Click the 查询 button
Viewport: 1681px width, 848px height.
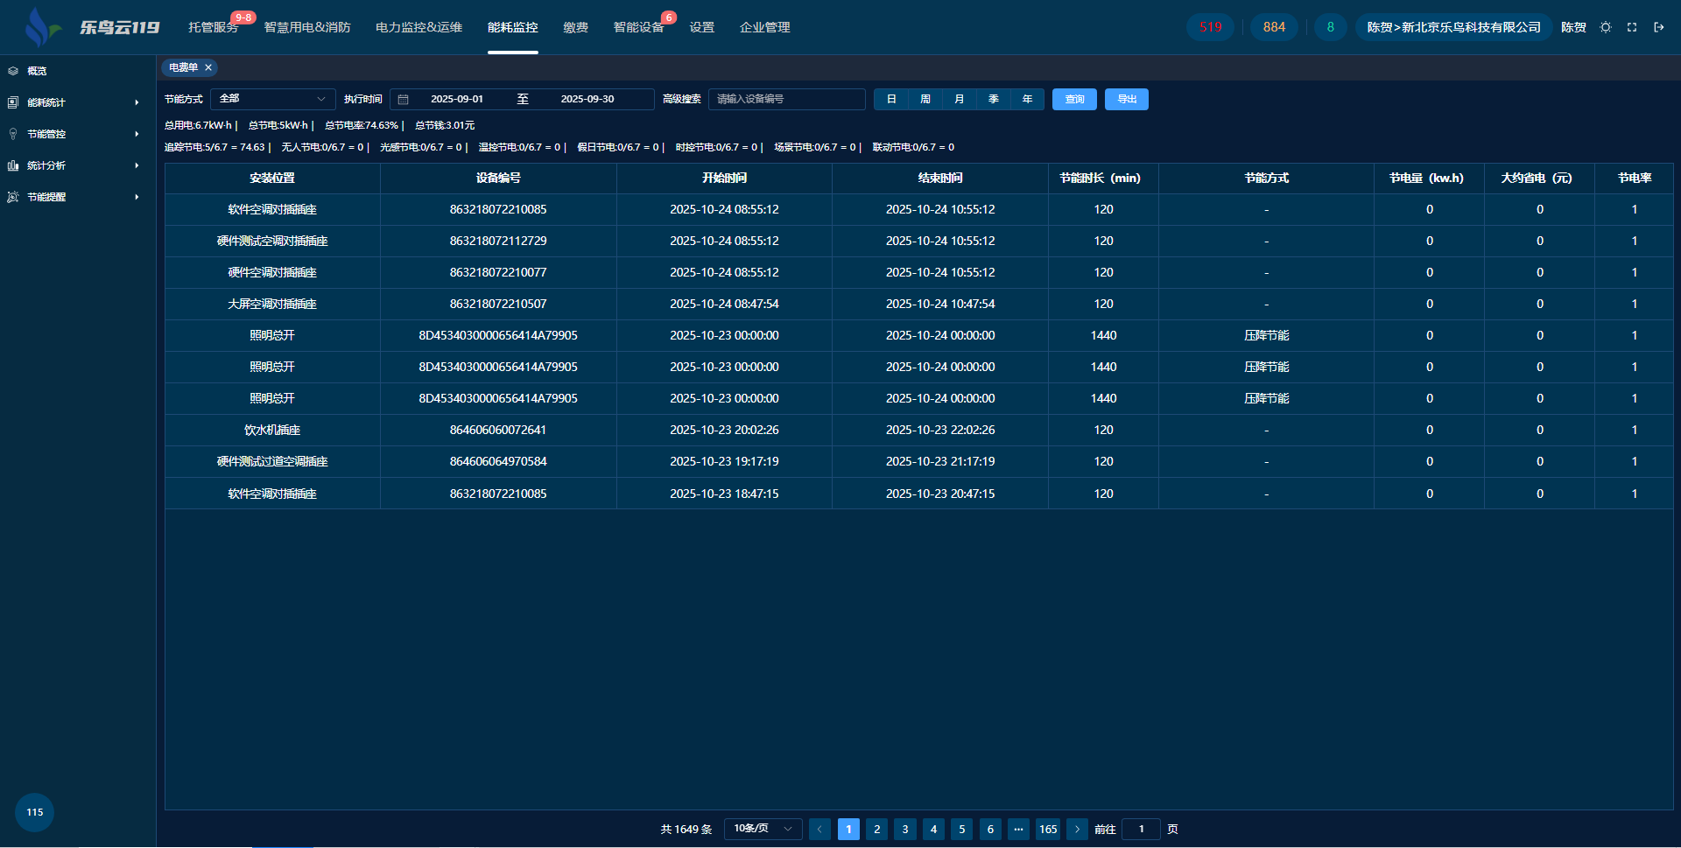[x=1074, y=100]
